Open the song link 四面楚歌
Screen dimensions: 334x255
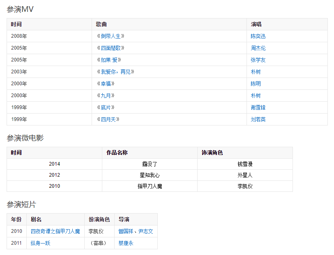pos(111,48)
